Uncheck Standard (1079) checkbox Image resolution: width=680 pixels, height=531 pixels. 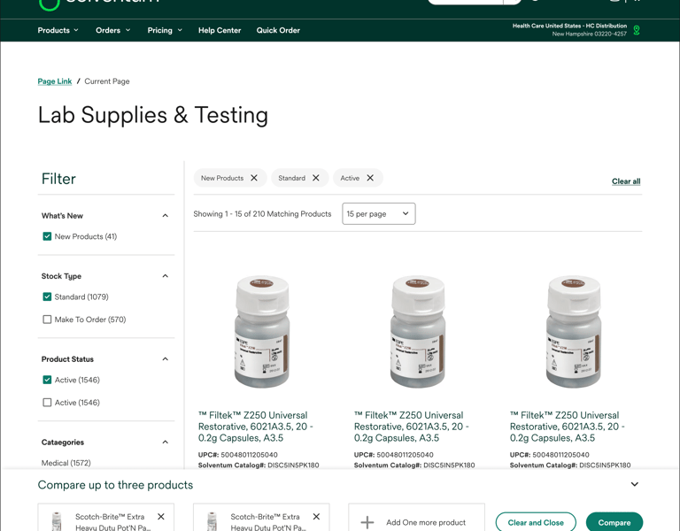(x=47, y=296)
